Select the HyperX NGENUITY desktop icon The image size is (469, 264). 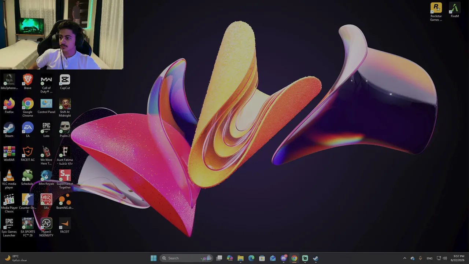click(x=46, y=227)
